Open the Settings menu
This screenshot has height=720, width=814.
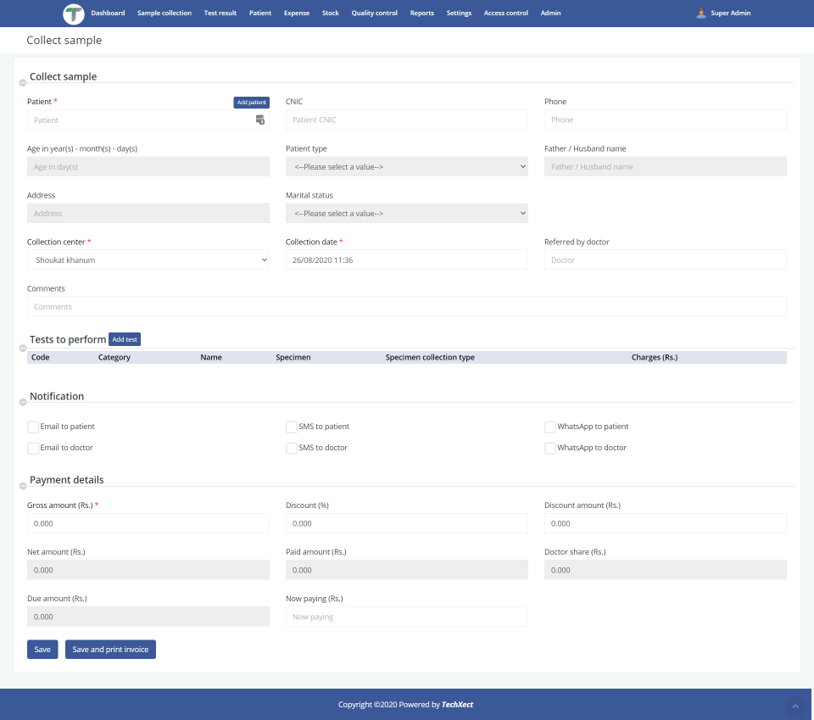[459, 13]
